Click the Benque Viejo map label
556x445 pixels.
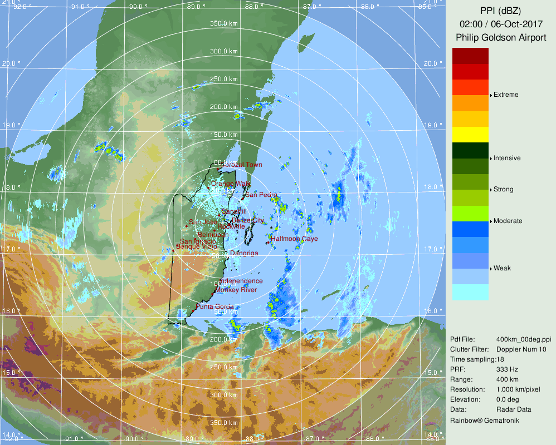click(x=197, y=246)
